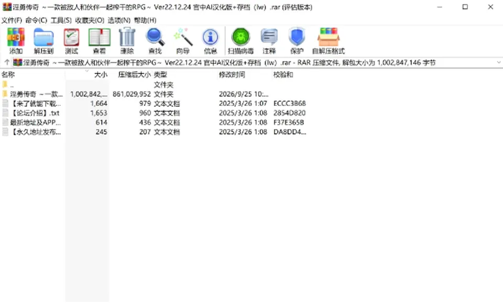Click size value 614

tap(101, 122)
